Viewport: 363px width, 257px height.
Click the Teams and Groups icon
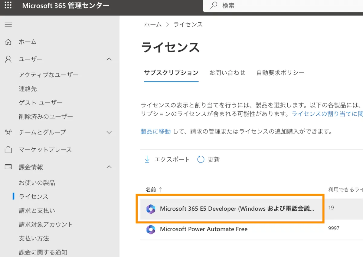pos(8,132)
